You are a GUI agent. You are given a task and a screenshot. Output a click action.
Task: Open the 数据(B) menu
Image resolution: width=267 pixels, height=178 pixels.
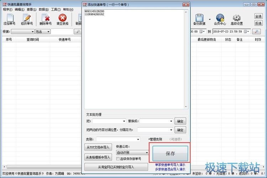pyautogui.click(x=44, y=10)
